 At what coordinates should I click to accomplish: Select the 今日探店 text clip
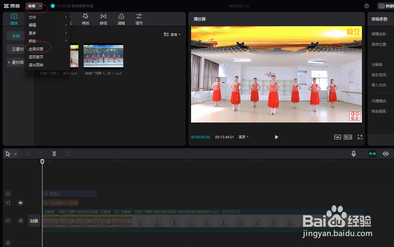pos(61,203)
